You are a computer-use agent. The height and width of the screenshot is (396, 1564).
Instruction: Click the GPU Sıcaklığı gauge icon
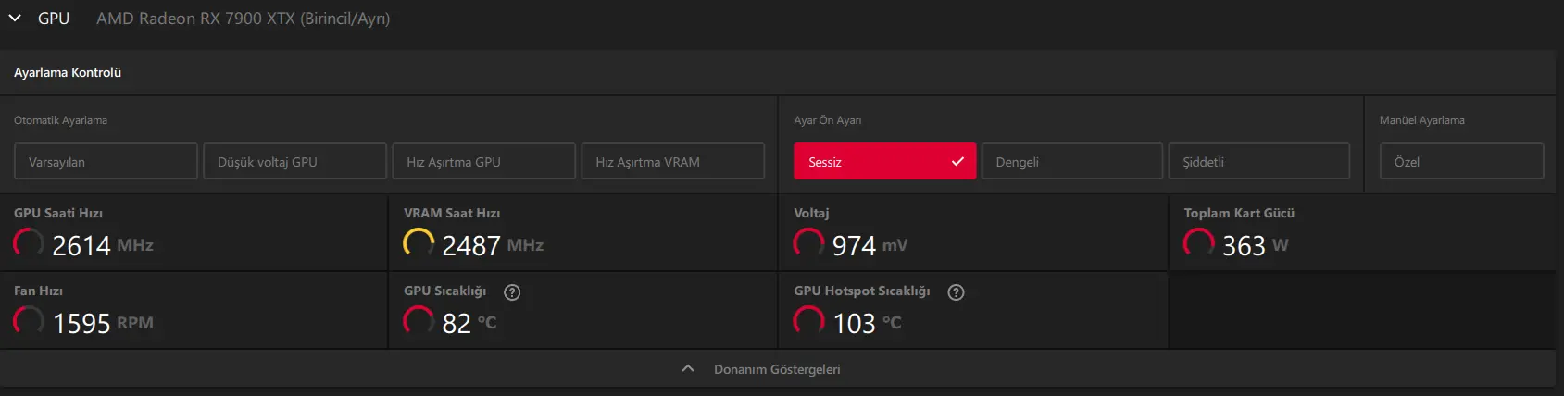(419, 321)
